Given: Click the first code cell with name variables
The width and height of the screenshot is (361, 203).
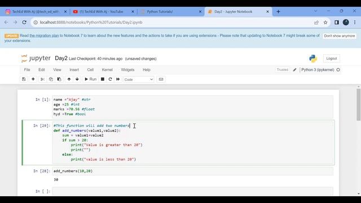Looking at the screenshot, I should tap(193, 107).
